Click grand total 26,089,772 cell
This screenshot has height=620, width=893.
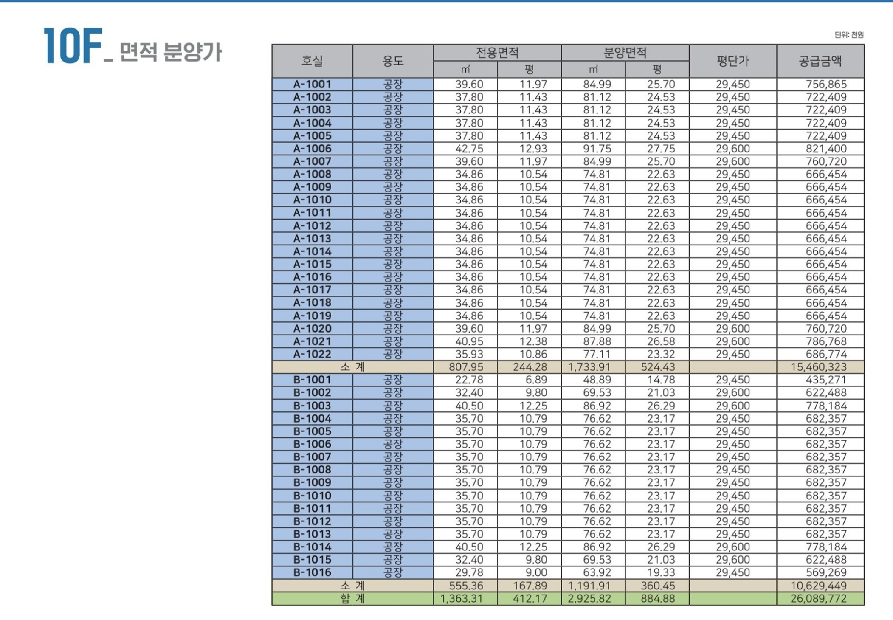(818, 599)
